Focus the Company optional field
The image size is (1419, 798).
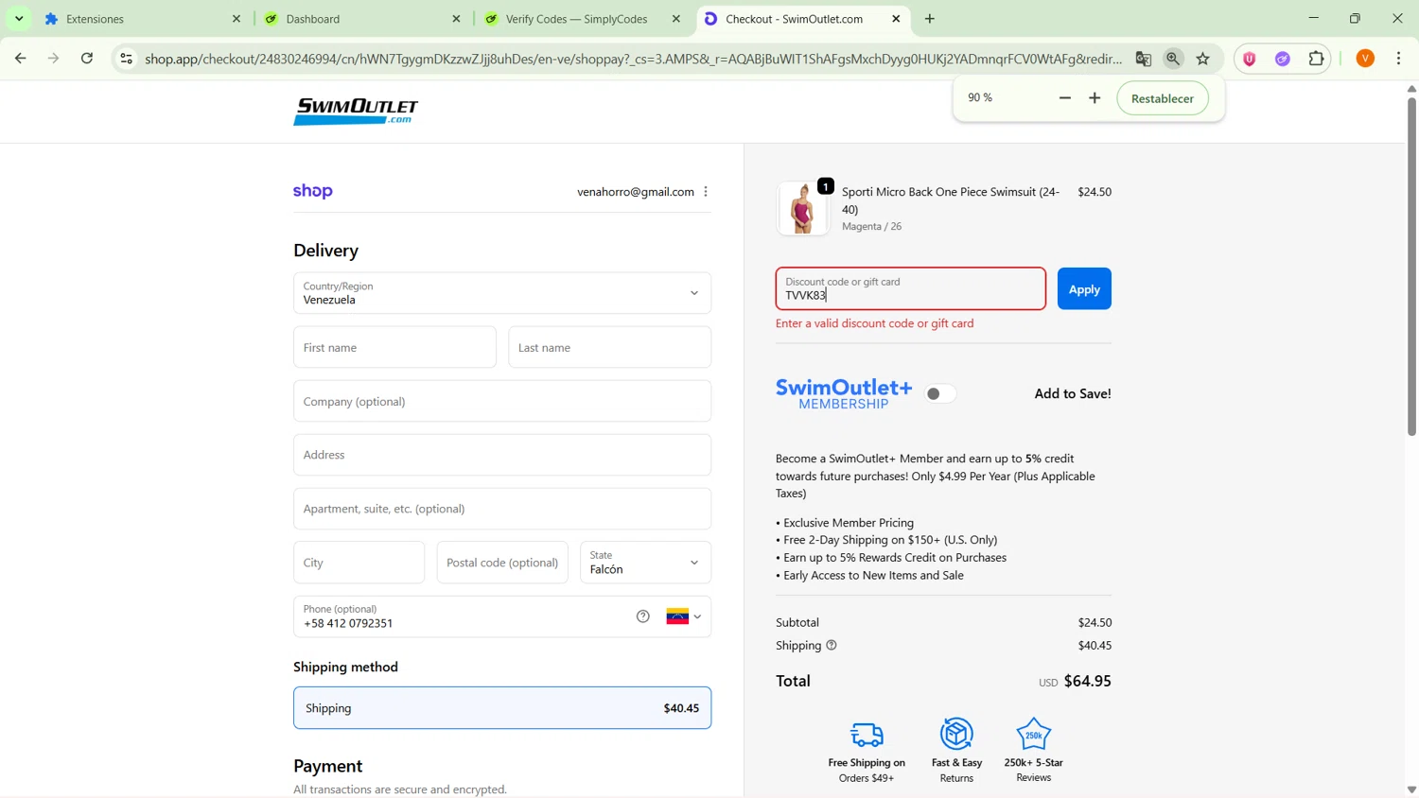[x=502, y=401]
